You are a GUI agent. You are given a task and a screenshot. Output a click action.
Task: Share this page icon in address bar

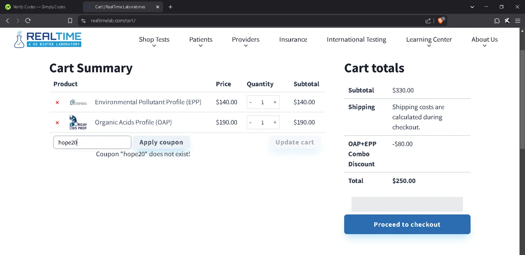428,21
